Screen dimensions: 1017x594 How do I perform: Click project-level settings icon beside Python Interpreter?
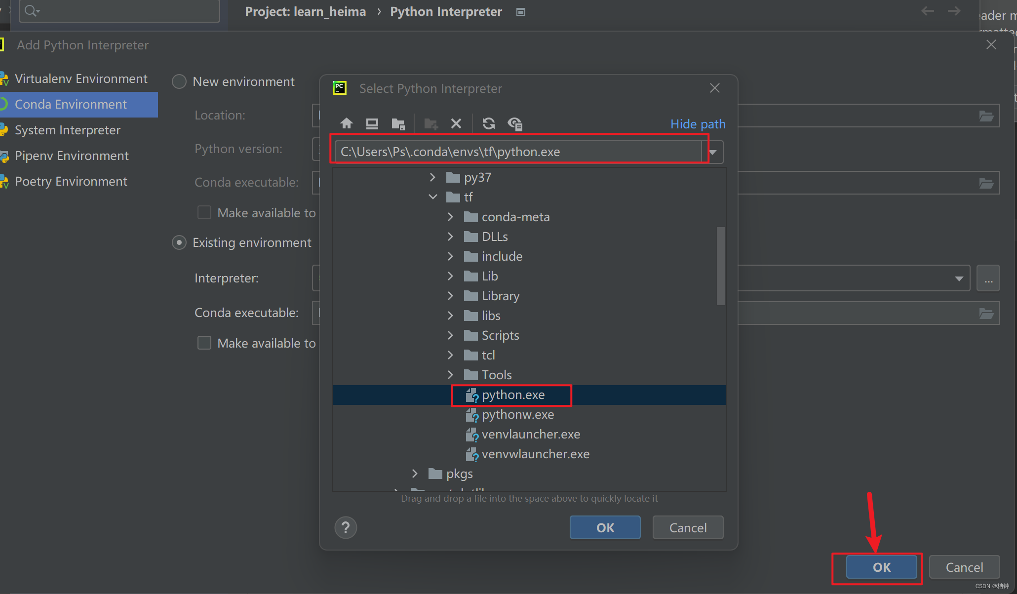tap(520, 12)
